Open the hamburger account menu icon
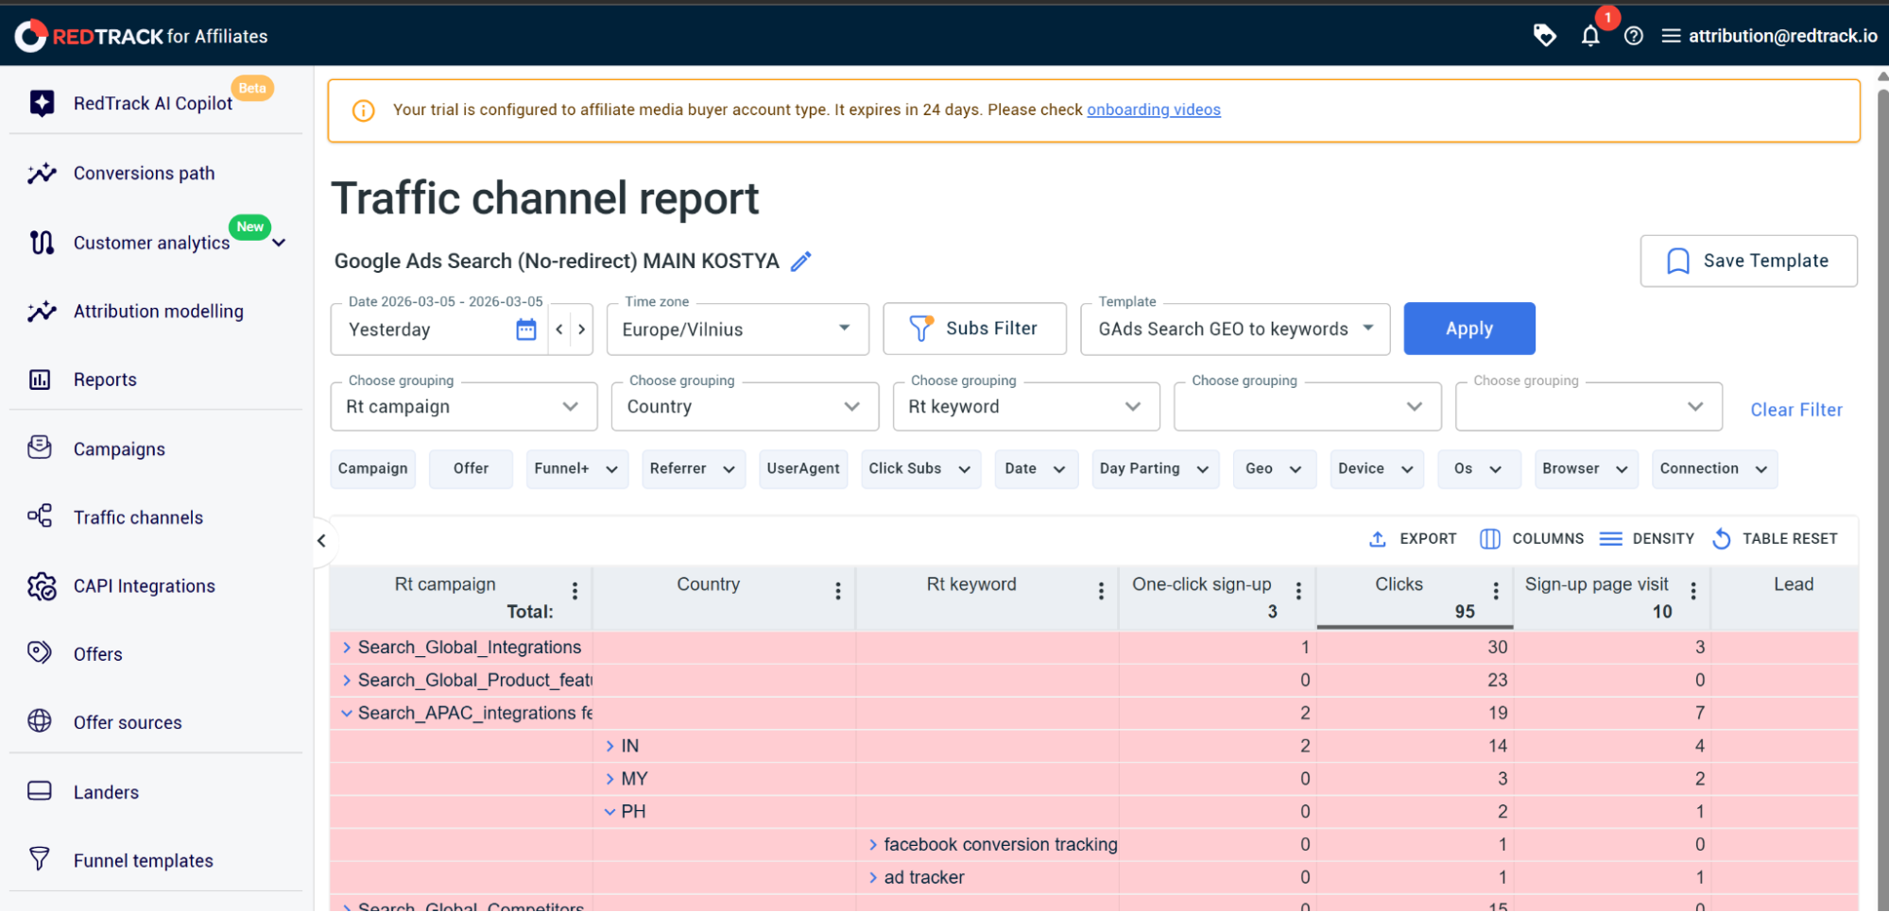Screen dimensions: 1889x912 pos(1671,36)
